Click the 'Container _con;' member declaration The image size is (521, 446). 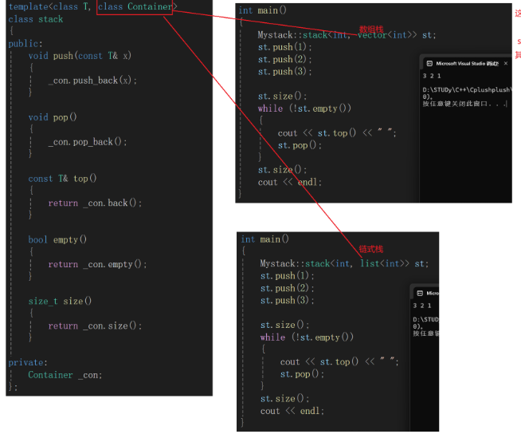(65, 375)
